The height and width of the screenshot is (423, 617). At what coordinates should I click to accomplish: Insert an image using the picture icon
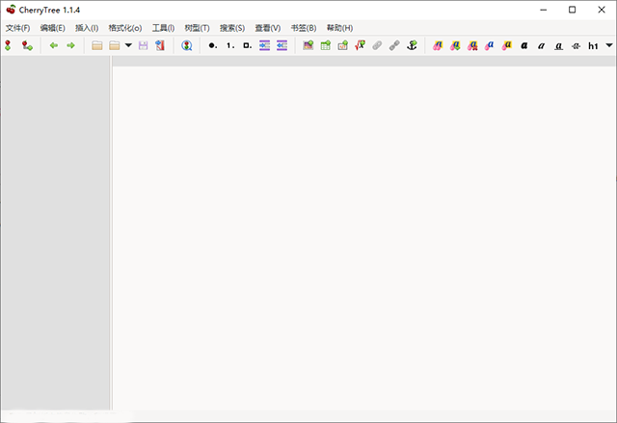pos(308,45)
